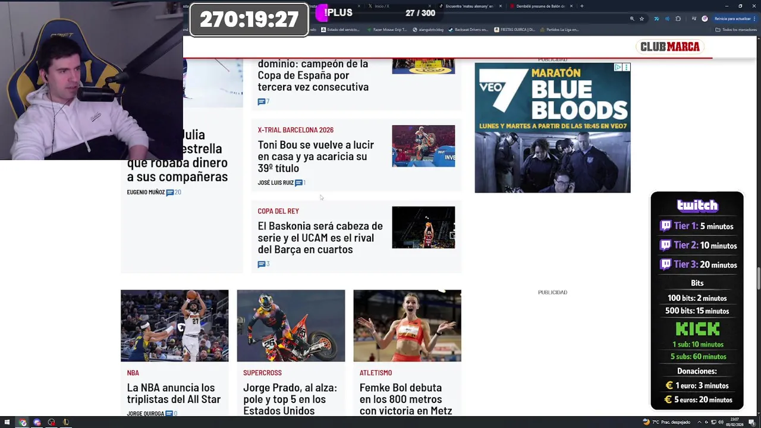Open the 'FIESTAS GUIRCA' bookmark
This screenshot has width=761, height=428.
pos(515,30)
